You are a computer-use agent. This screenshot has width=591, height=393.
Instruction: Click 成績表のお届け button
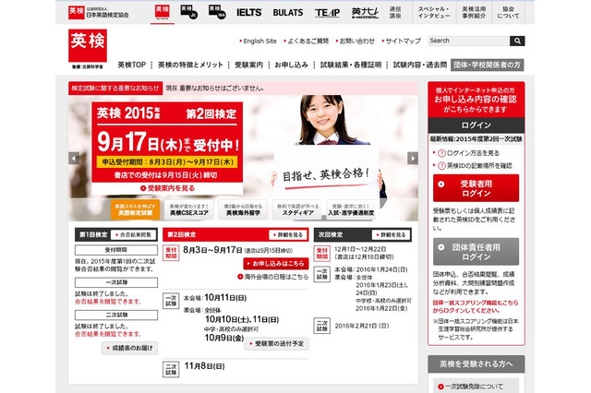point(129,348)
